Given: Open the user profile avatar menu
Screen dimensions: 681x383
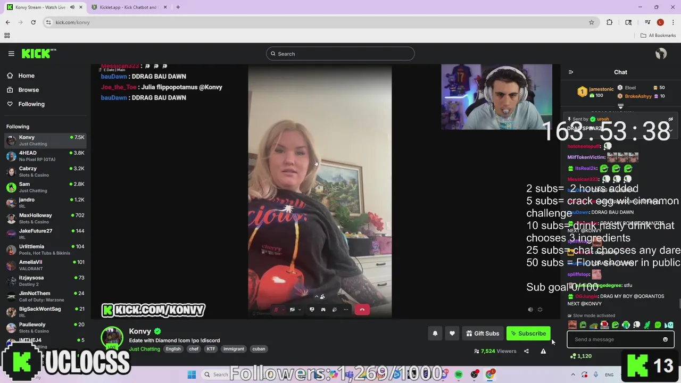Looking at the screenshot, I should coord(661,54).
